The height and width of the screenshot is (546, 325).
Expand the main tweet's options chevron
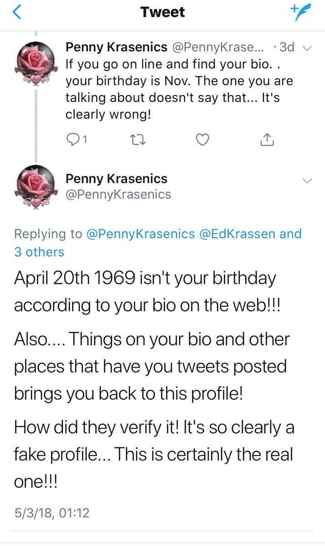pyautogui.click(x=307, y=181)
